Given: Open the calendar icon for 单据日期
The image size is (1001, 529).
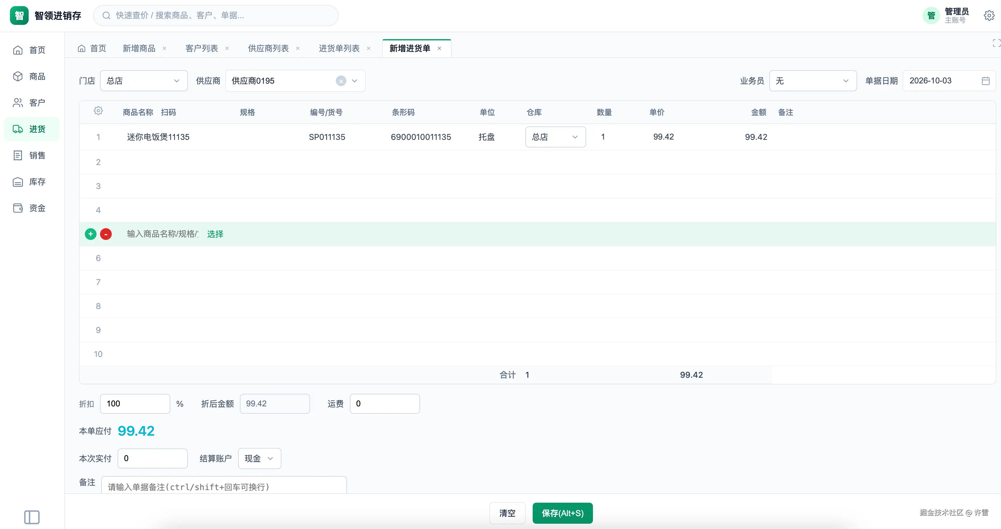Looking at the screenshot, I should (x=986, y=81).
